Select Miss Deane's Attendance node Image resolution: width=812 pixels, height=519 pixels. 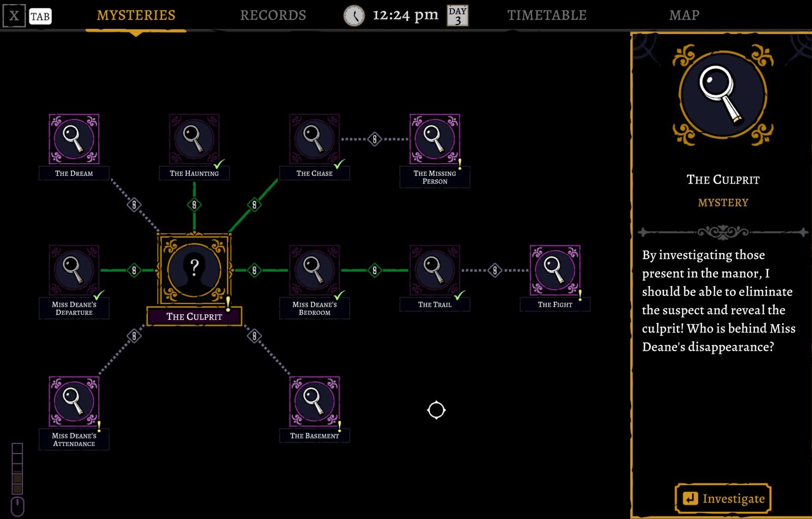coord(74,401)
